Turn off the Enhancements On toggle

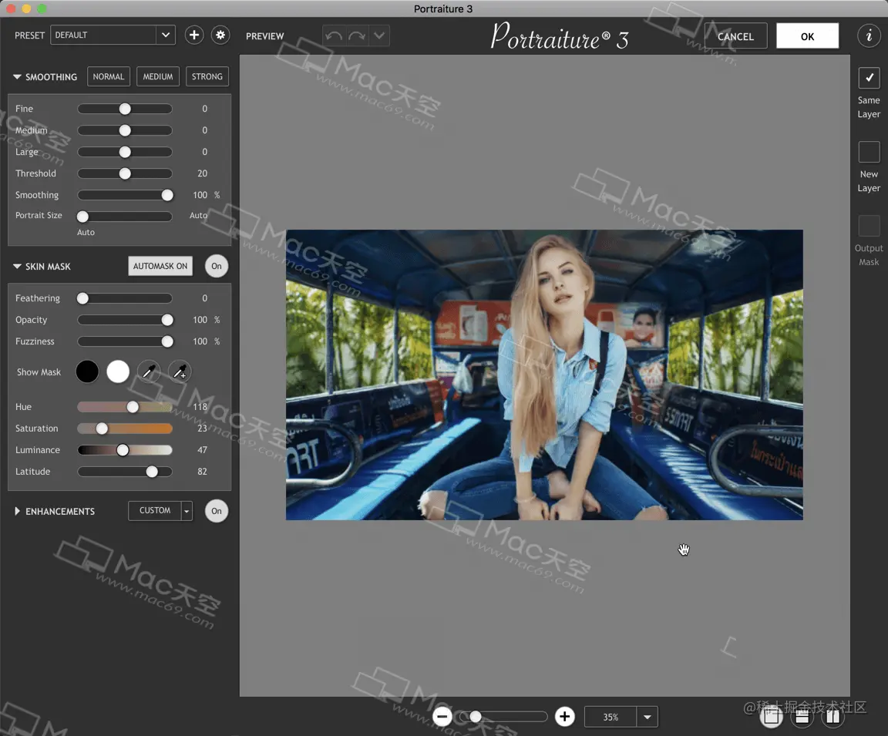coord(216,510)
